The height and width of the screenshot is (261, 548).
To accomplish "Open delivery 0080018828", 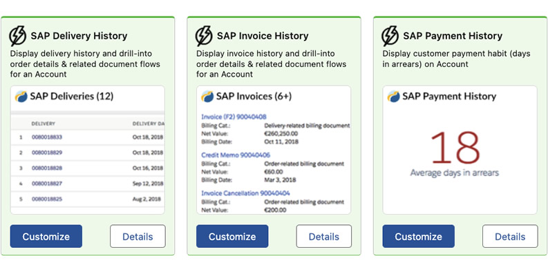I will (x=47, y=168).
